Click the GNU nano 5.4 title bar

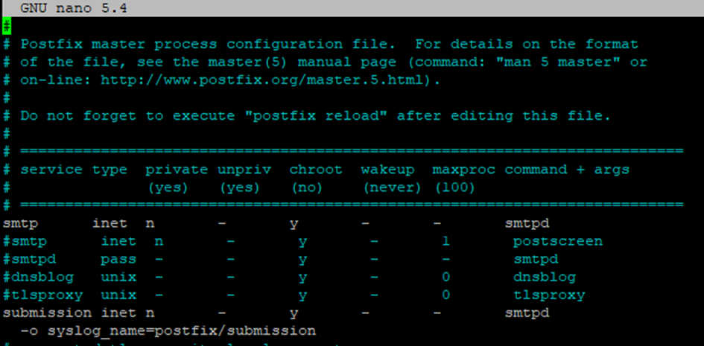352,8
